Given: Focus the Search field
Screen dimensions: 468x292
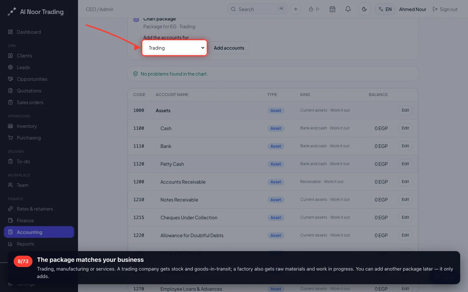Looking at the screenshot, I should [258, 9].
